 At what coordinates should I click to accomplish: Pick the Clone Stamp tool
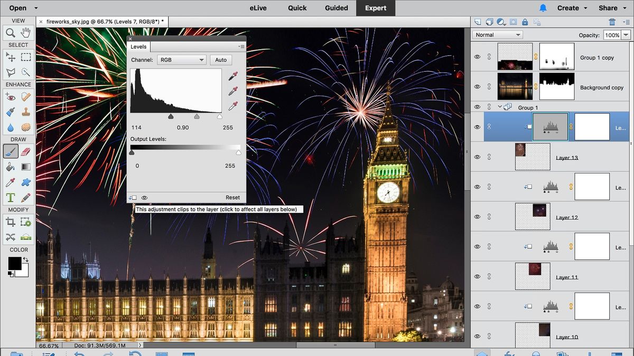pyautogui.click(x=26, y=111)
